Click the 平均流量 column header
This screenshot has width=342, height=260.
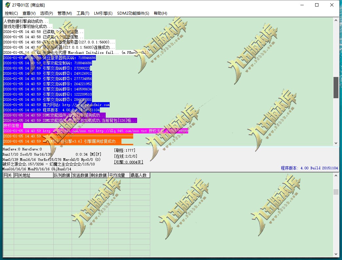tap(119, 175)
